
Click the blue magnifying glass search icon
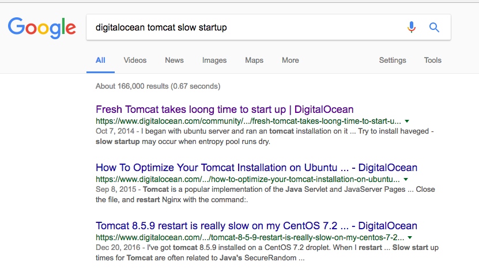[x=434, y=28]
